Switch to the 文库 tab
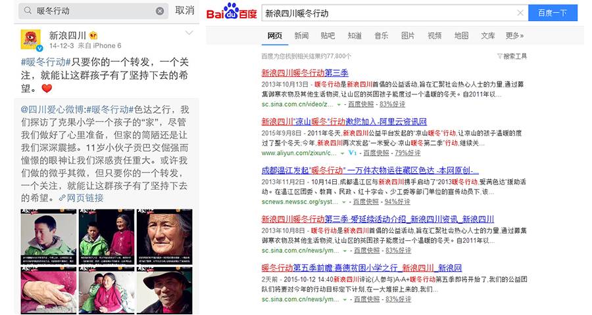This screenshot has width=592, height=315. [x=488, y=36]
